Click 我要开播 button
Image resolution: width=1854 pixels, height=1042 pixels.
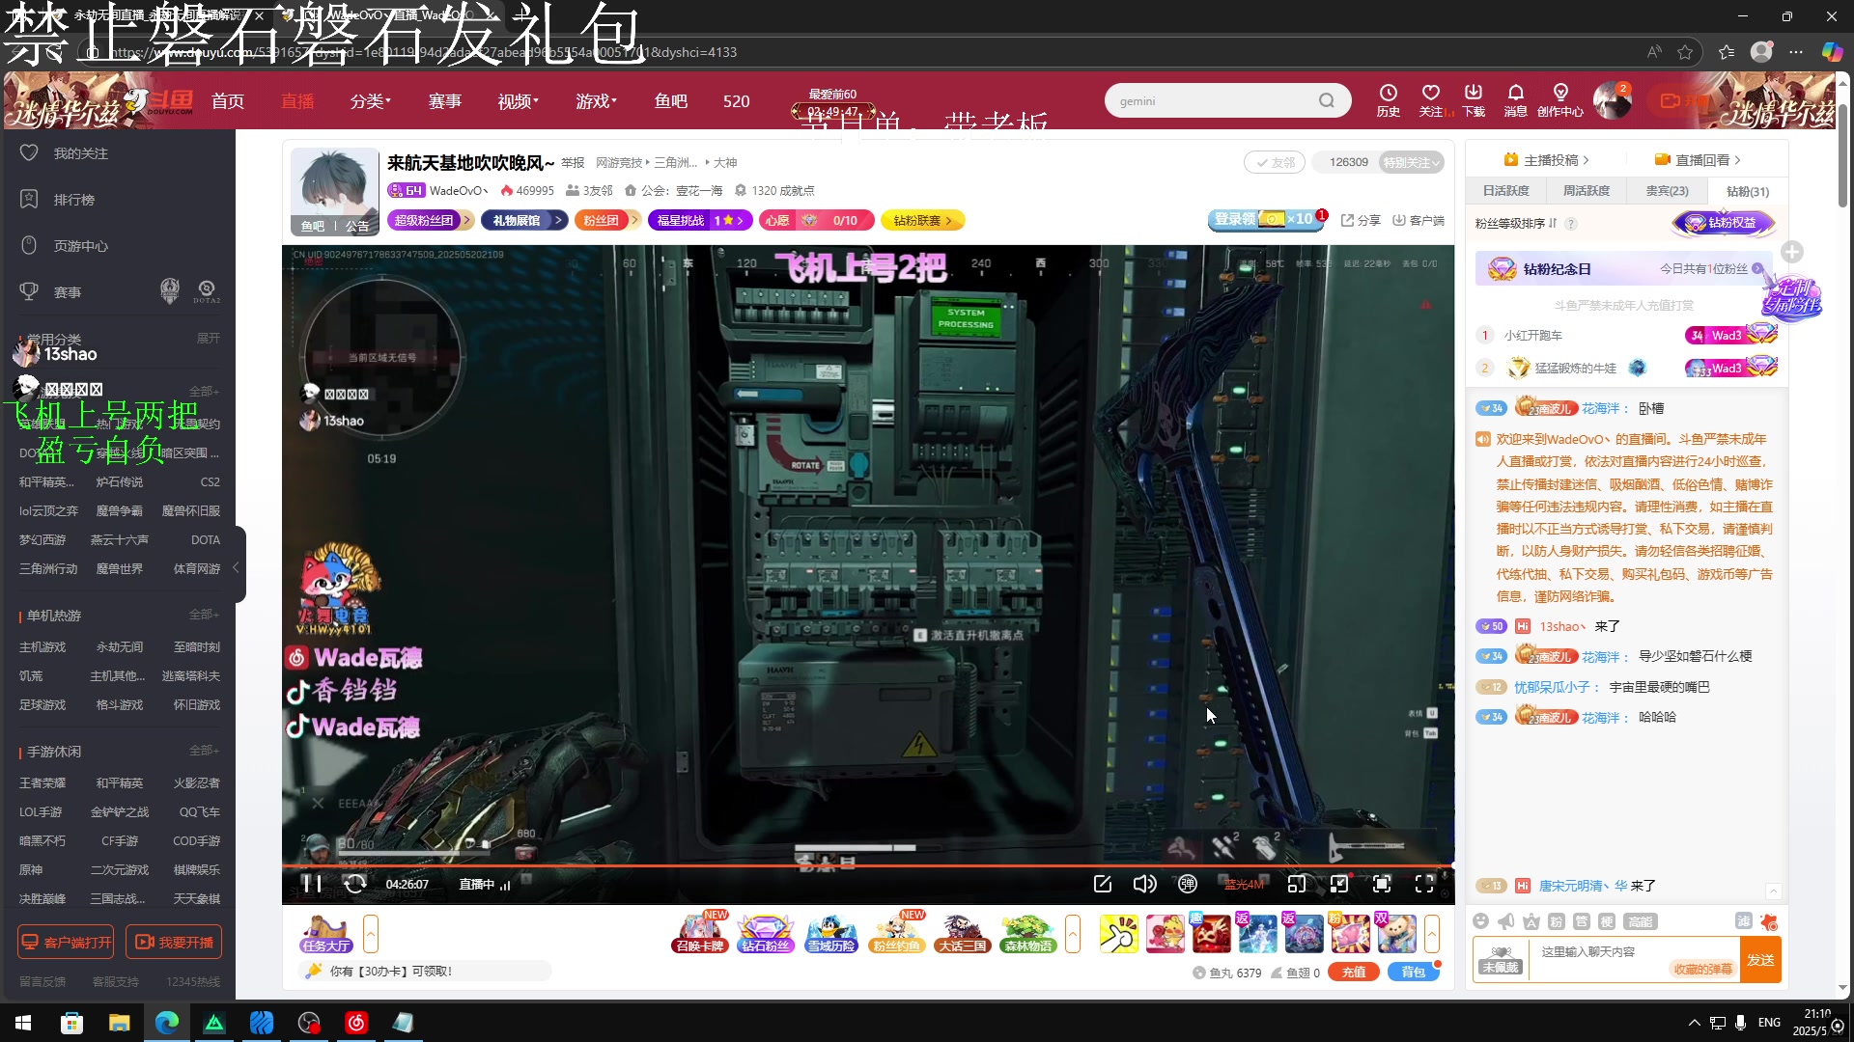tap(174, 942)
